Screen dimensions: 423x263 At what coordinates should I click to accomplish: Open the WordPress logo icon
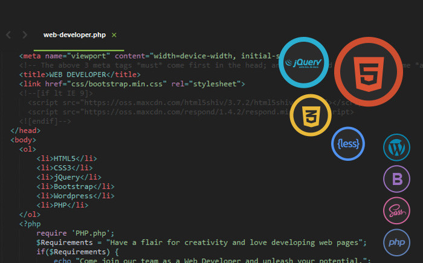pos(396,148)
